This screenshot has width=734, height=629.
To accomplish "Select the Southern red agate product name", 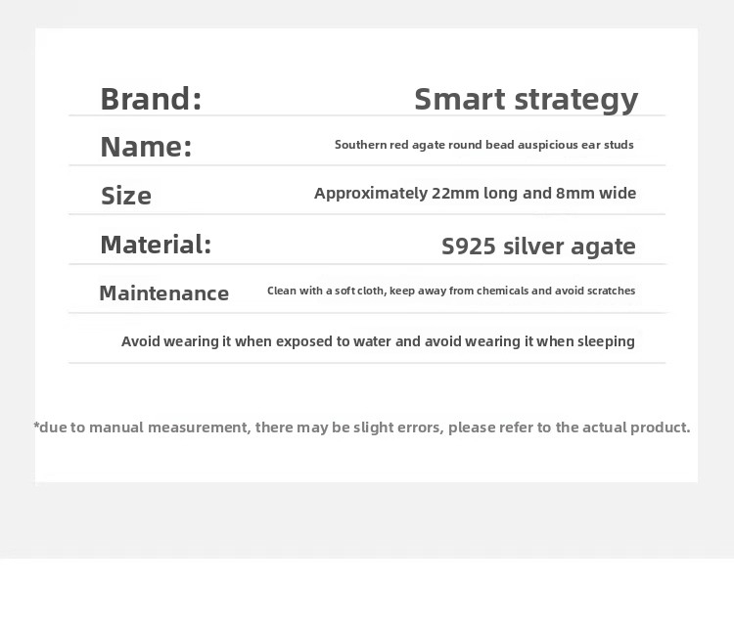I will (483, 145).
